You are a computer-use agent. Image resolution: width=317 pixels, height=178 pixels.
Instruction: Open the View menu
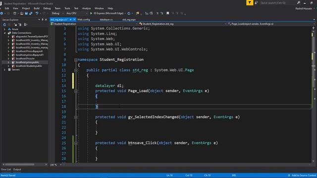pos(15,8)
